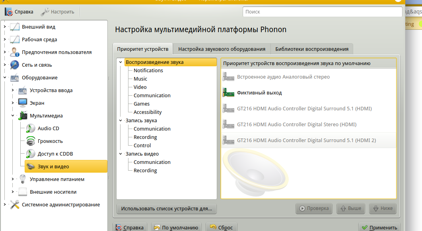
Task: Expand the Устройства ввода node
Action: [x=13, y=90]
